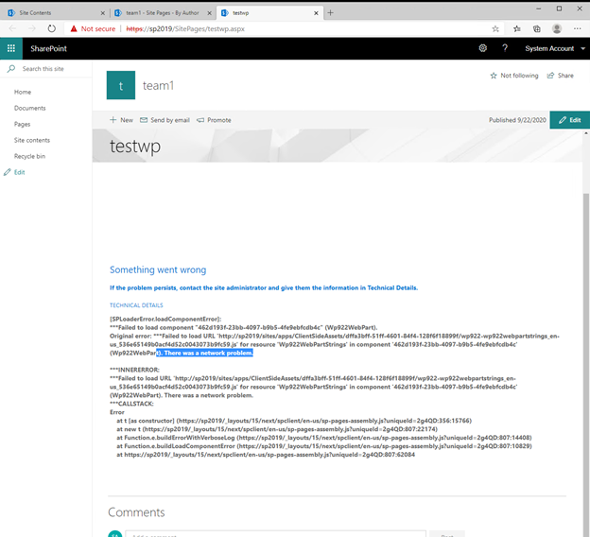This screenshot has height=537, width=590.
Task: Click the pencil Edit icon in left navigation
Action: [8, 172]
